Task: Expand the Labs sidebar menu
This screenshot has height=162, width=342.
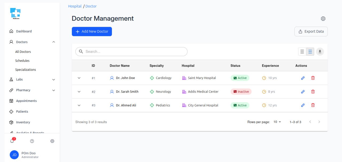Action: click(x=53, y=80)
